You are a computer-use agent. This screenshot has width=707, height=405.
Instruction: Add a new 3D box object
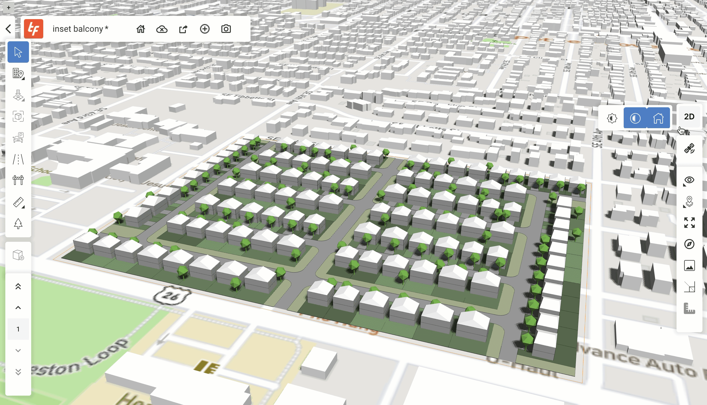click(x=18, y=255)
